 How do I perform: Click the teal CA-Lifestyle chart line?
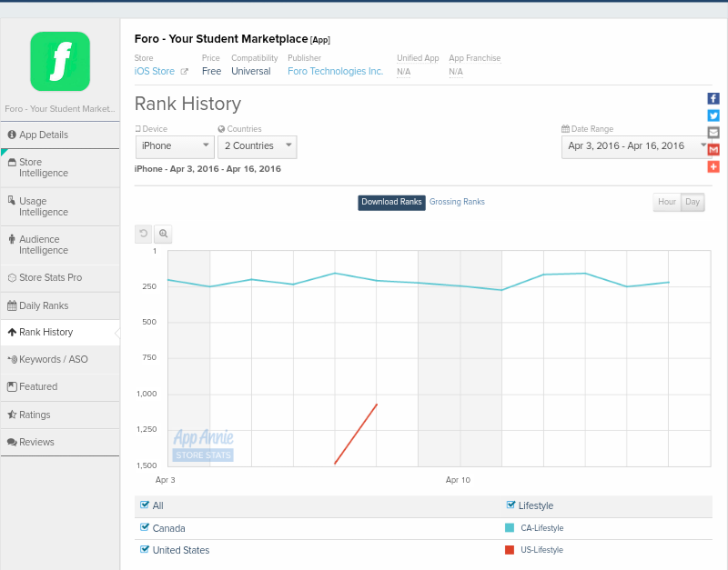(418, 283)
